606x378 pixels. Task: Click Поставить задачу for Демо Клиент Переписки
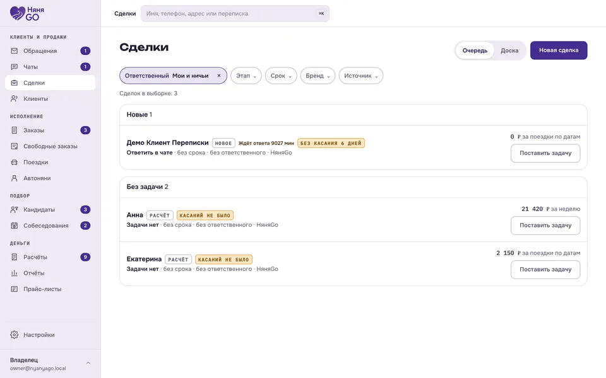(545, 153)
